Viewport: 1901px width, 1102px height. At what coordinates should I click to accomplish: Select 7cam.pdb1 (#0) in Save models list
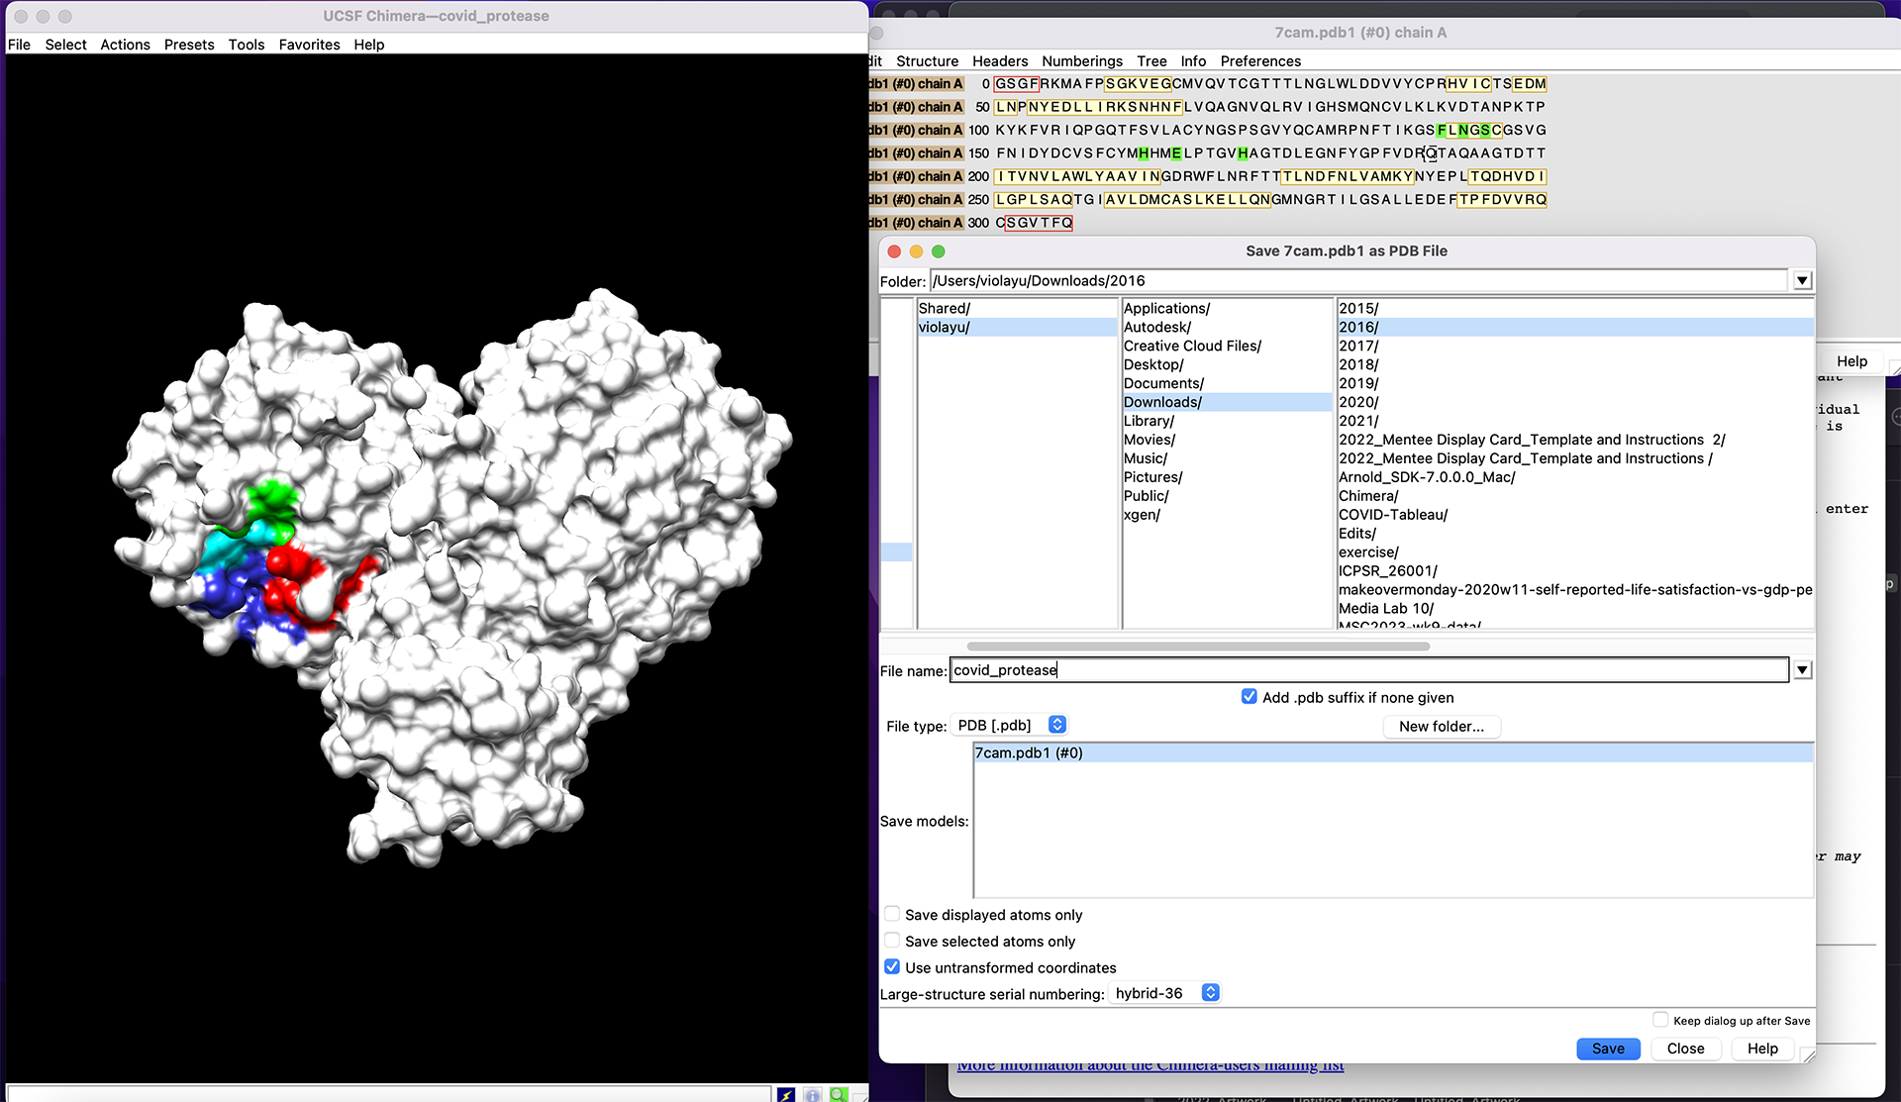point(1393,753)
